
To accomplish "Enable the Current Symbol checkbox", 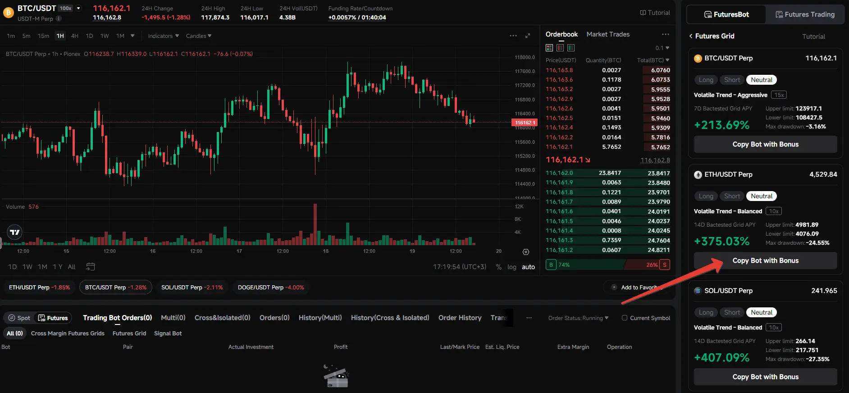I will (x=625, y=318).
